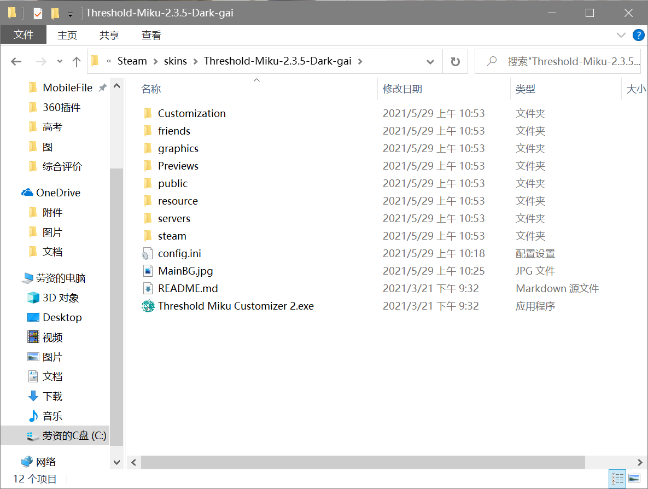Click the 配置设置 type cell
This screenshot has width=648, height=489.
(x=535, y=253)
